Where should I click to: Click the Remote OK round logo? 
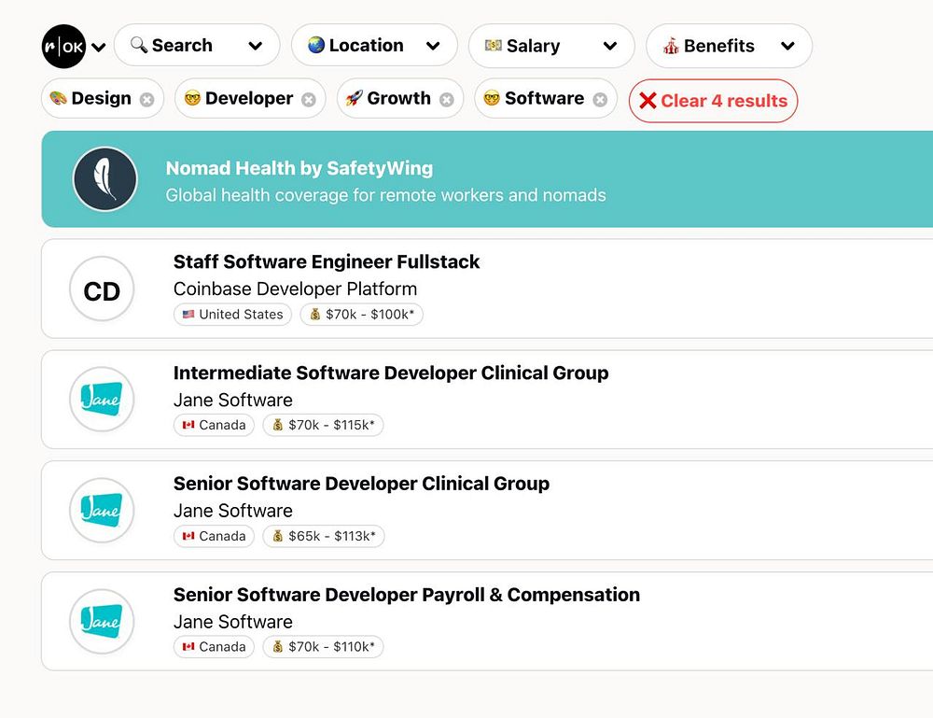pos(63,46)
